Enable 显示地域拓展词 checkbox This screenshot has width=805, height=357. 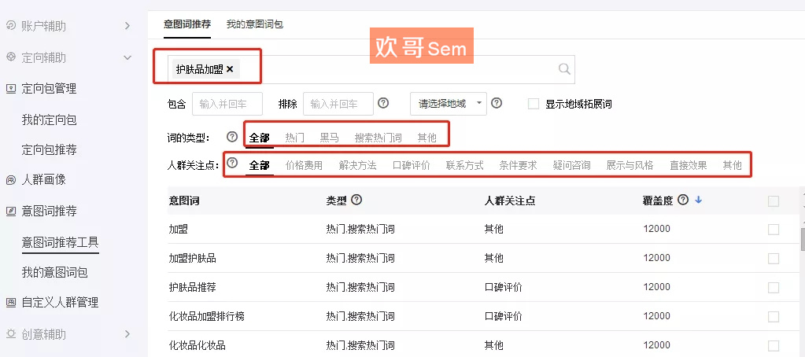coord(534,104)
